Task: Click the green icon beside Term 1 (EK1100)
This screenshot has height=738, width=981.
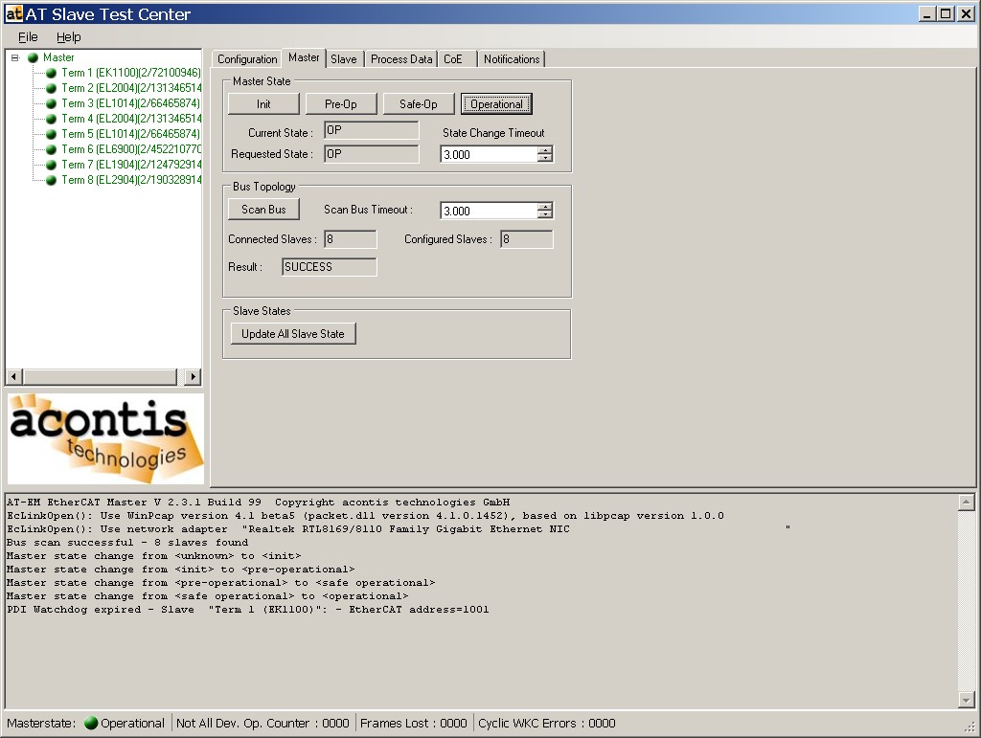Action: coord(51,73)
